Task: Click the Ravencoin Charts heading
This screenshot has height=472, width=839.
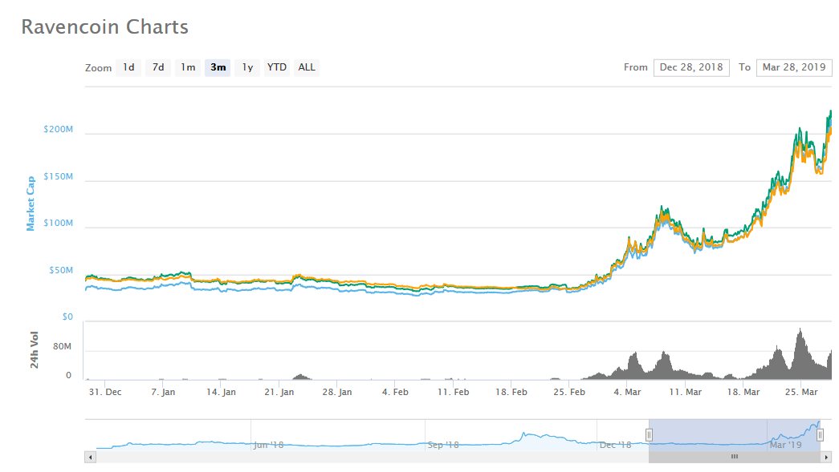Action: tap(105, 26)
